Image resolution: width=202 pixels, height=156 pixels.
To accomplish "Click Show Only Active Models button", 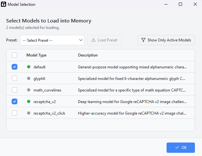I will 166,40.
